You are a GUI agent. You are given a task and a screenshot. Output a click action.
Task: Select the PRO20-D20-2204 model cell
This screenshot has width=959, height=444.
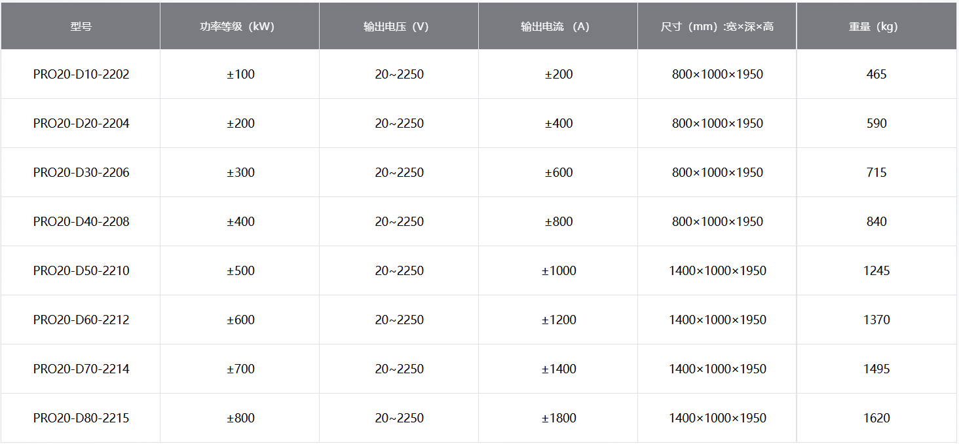pyautogui.click(x=81, y=123)
